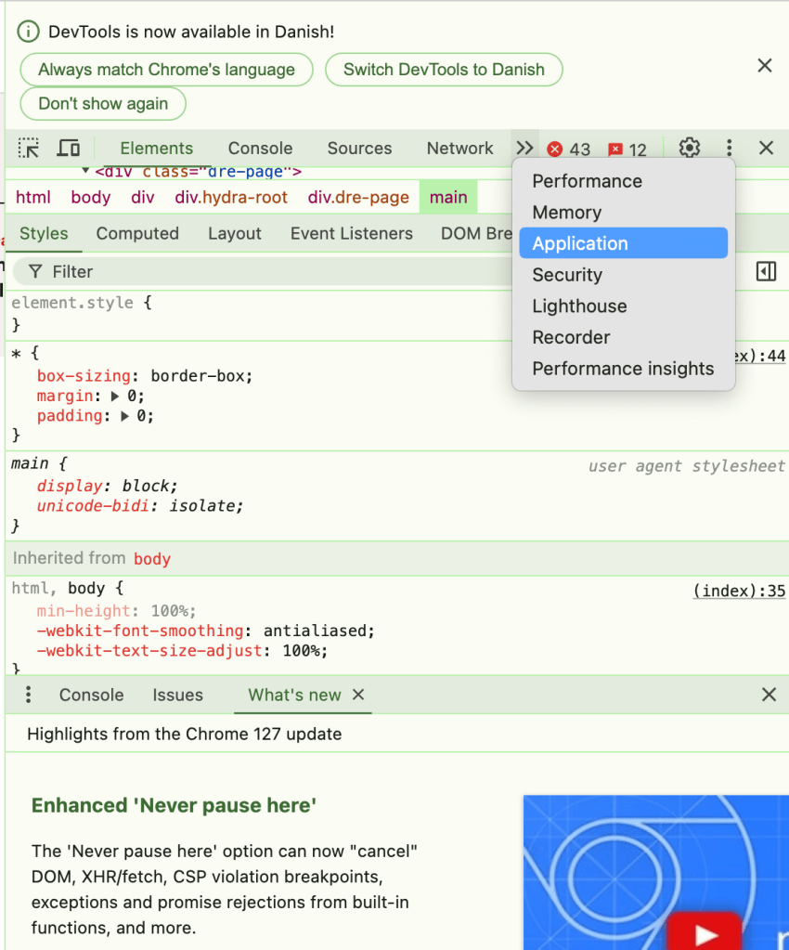Dismiss the DevTools language notification
This screenshot has width=789, height=950.
tap(765, 65)
